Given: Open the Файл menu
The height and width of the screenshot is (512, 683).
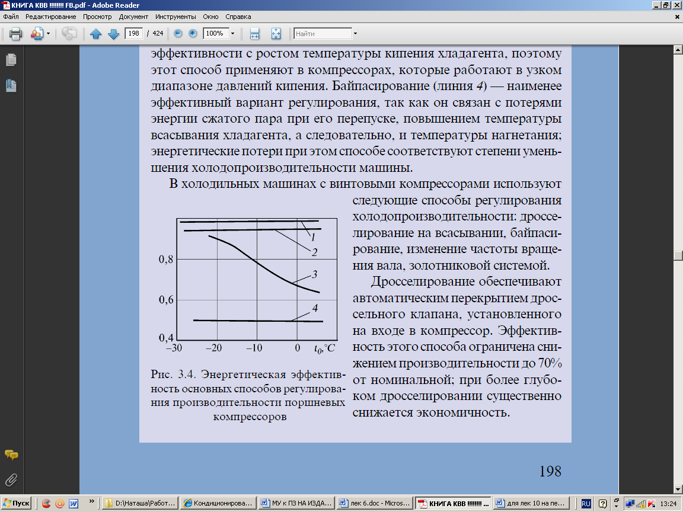Looking at the screenshot, I should pos(11,17).
